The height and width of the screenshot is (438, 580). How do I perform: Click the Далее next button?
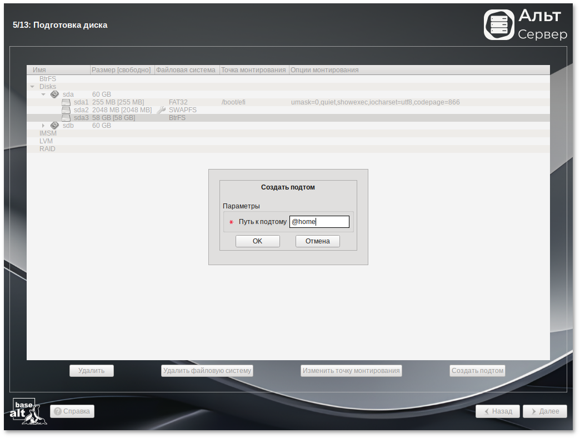point(545,411)
